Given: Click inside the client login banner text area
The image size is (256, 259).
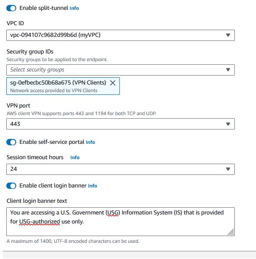Looking at the screenshot, I should point(120,222).
